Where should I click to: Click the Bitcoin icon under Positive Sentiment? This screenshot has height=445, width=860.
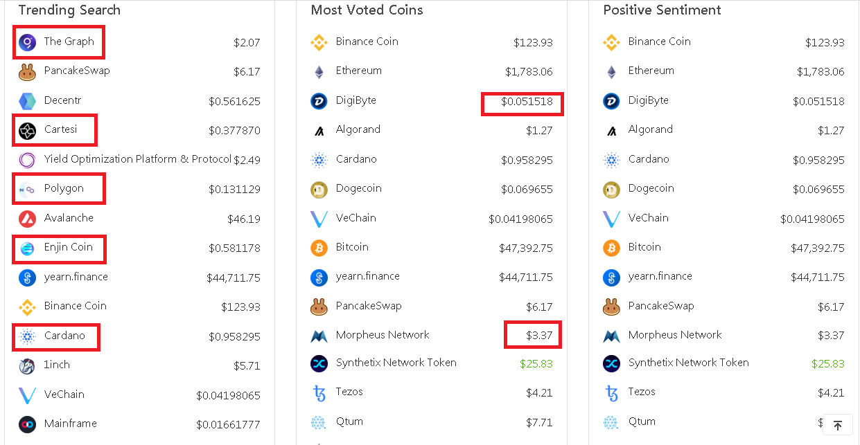pos(611,248)
